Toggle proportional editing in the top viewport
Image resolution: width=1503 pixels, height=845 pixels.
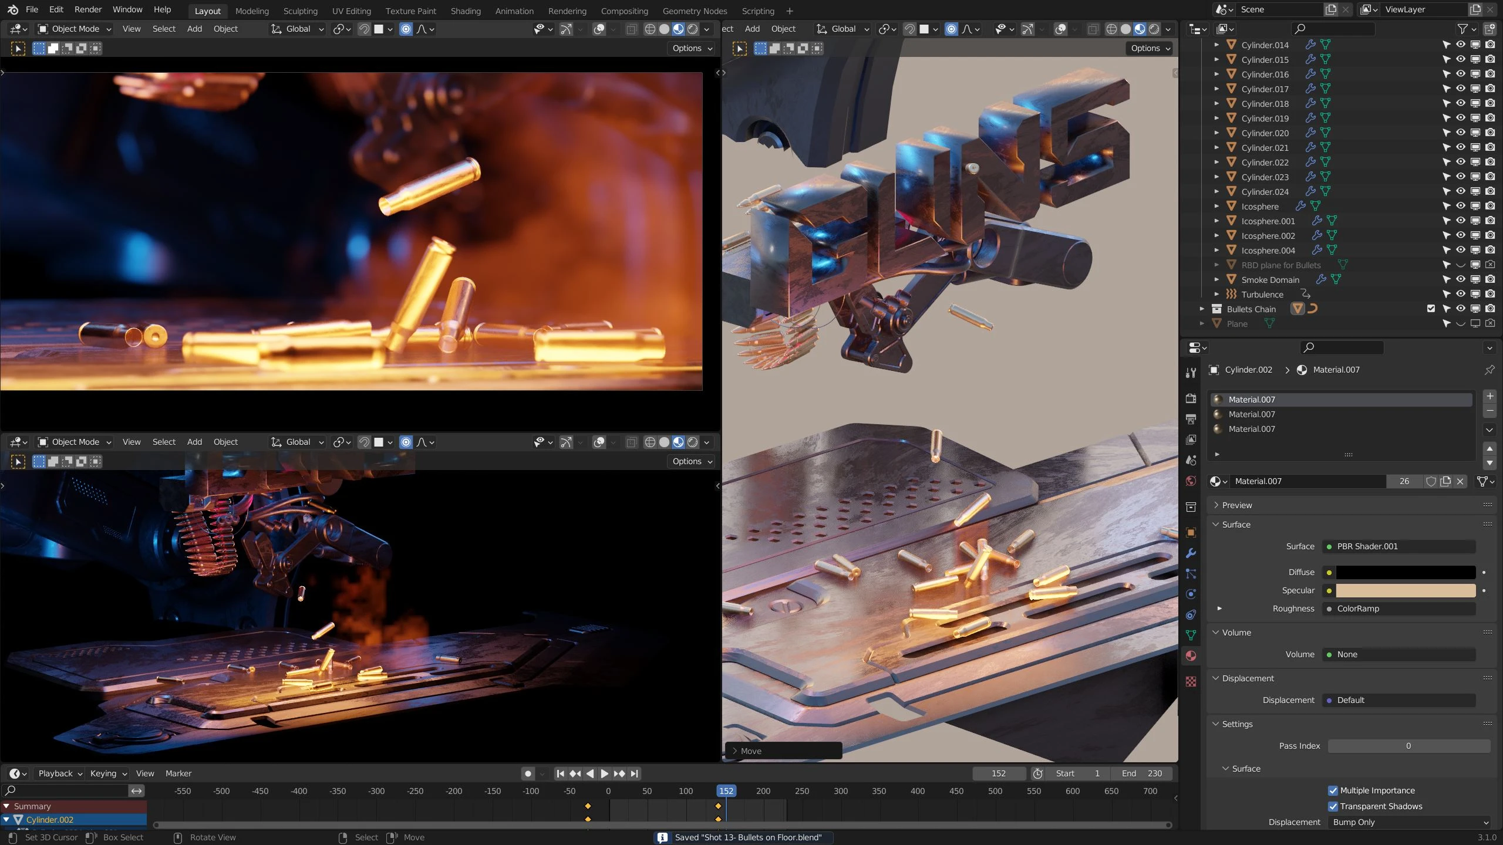(x=405, y=29)
